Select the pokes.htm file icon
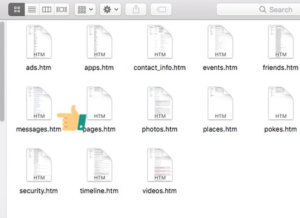This screenshot has width=300, height=218. [281, 103]
